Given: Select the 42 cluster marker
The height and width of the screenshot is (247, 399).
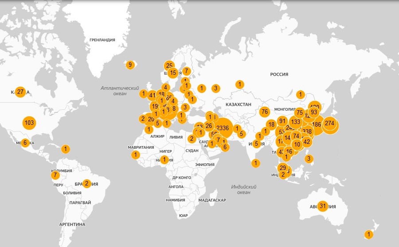Looking at the screenshot, I should click(x=307, y=142).
